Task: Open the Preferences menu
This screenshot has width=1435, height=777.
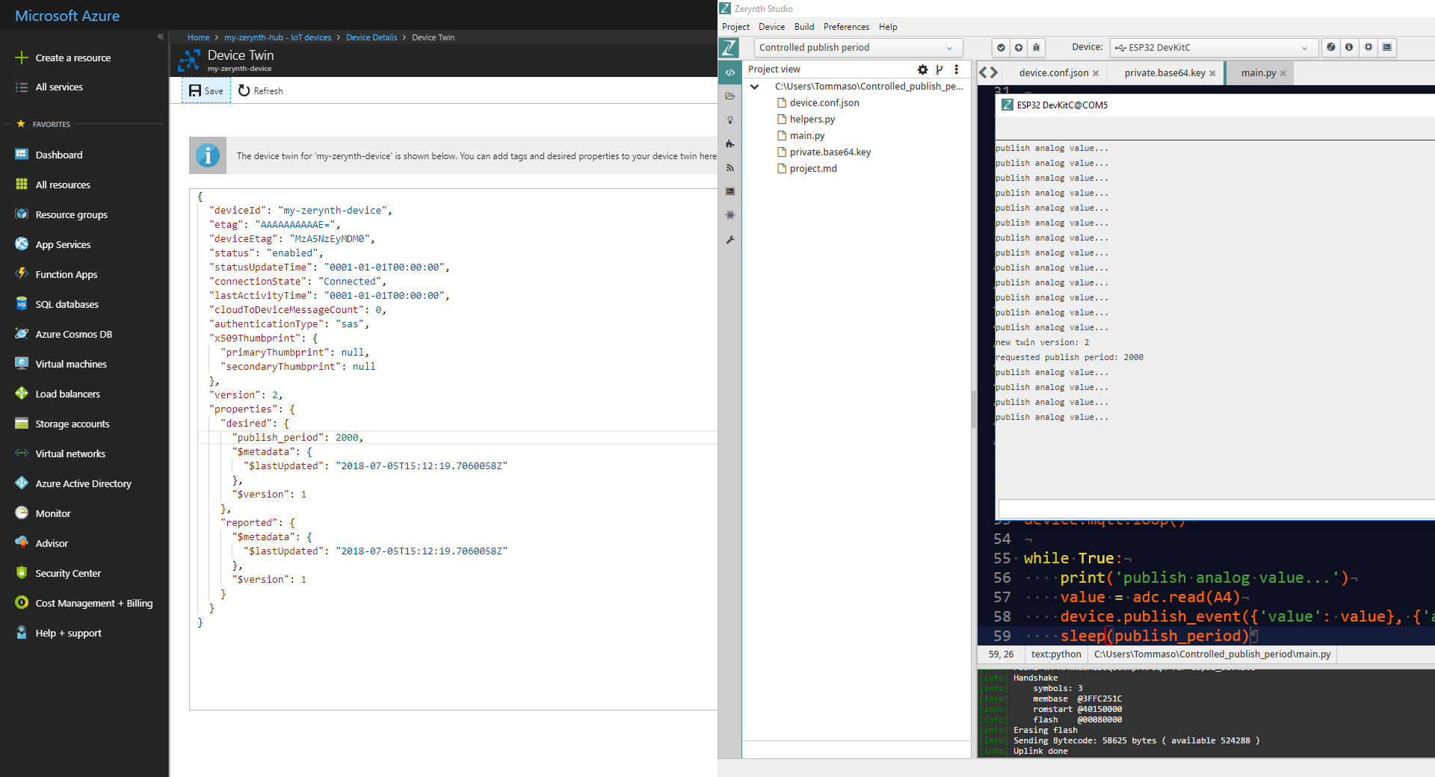Action: pos(846,27)
